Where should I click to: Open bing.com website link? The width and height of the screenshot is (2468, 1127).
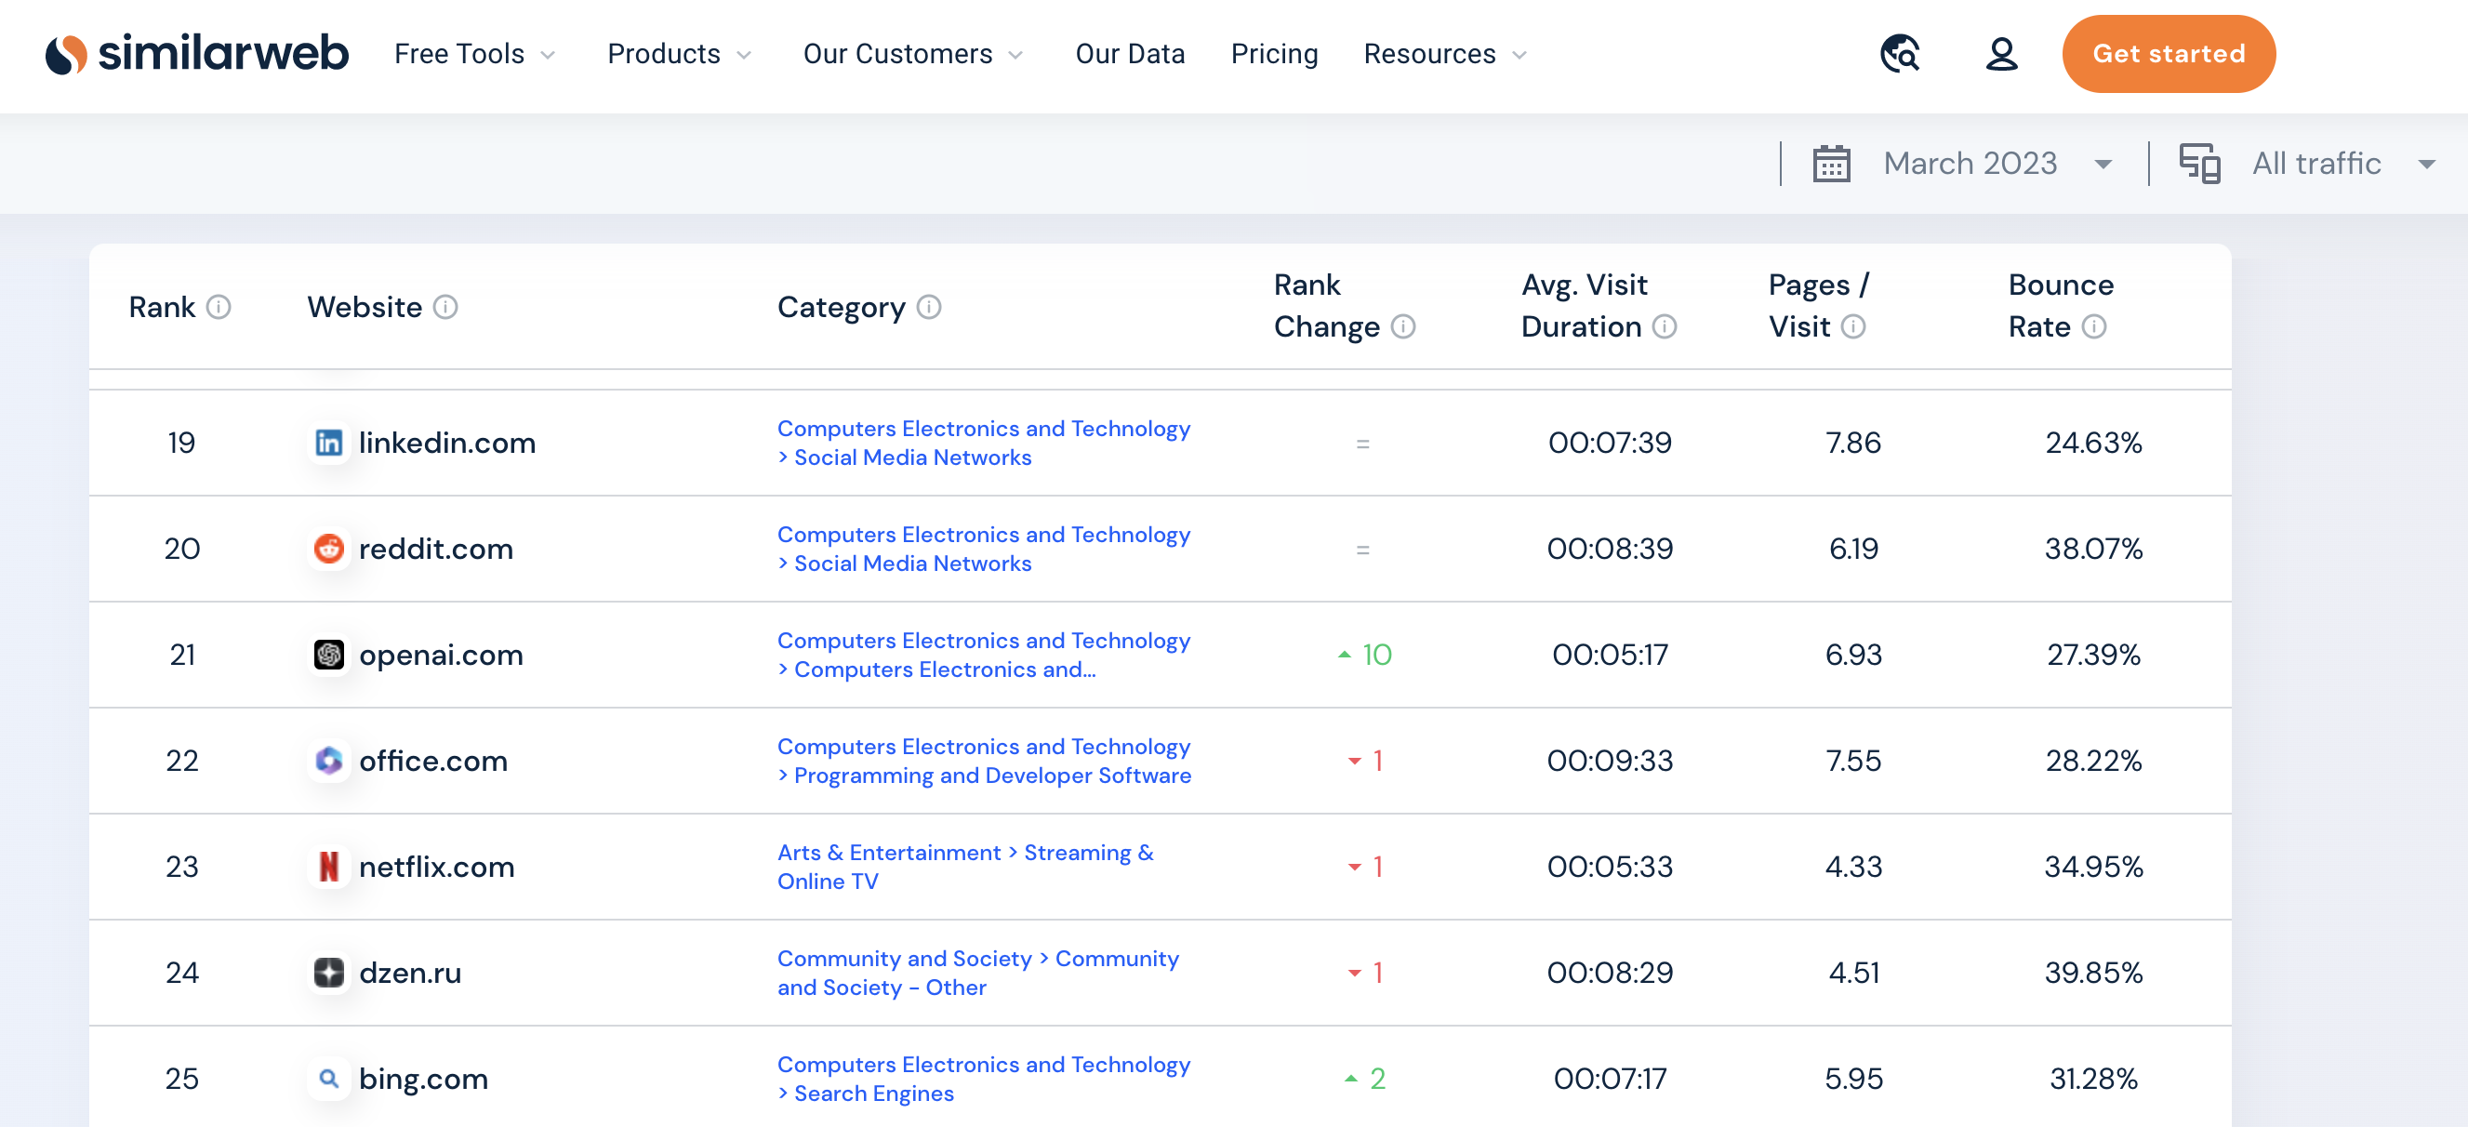[x=423, y=1079]
